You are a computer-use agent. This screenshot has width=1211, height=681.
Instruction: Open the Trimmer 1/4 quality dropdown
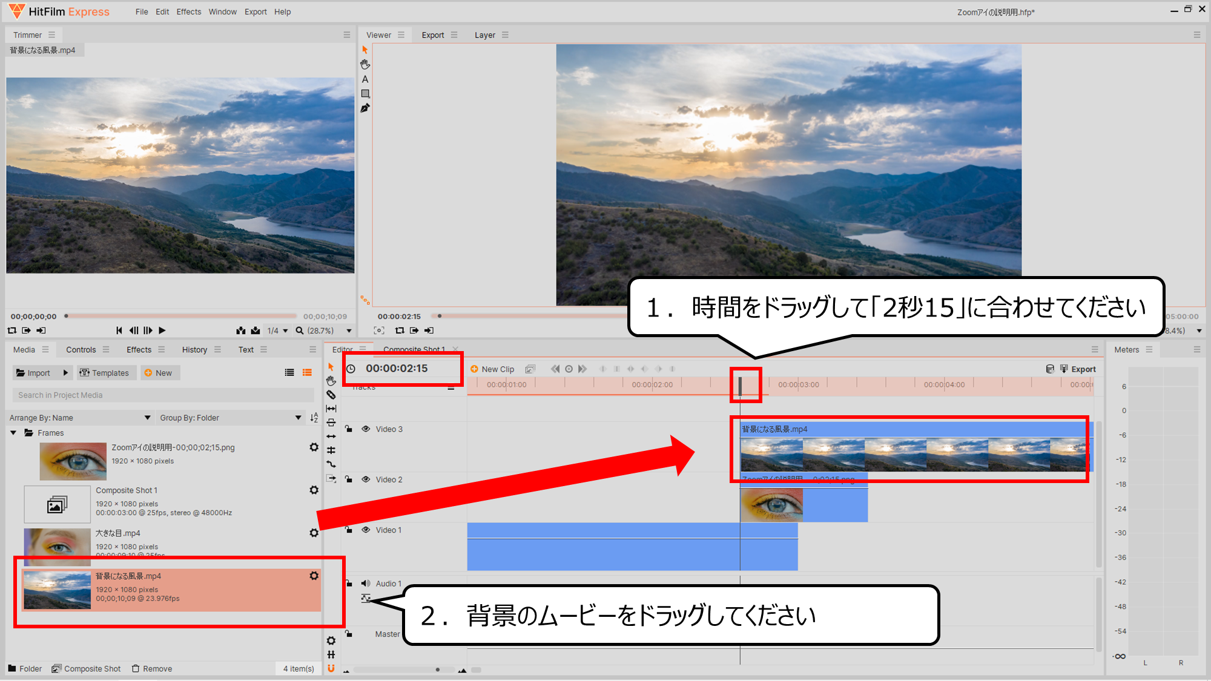[x=277, y=331]
